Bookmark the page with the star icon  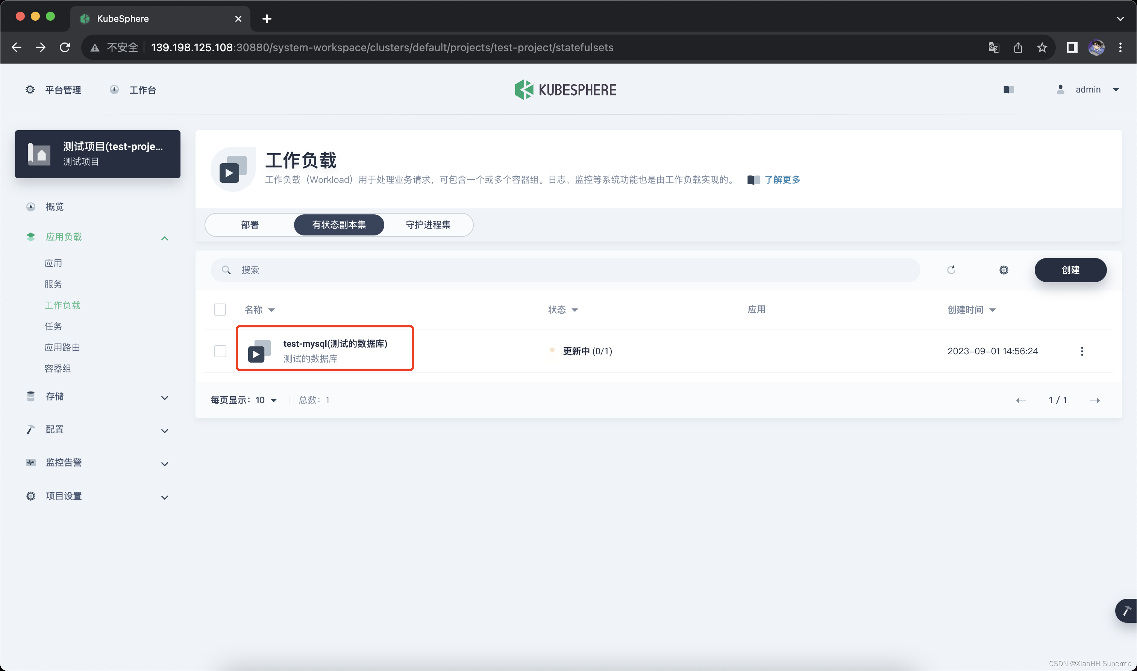click(x=1042, y=47)
